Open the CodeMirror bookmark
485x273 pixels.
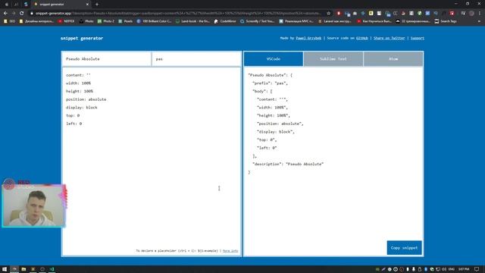225,21
